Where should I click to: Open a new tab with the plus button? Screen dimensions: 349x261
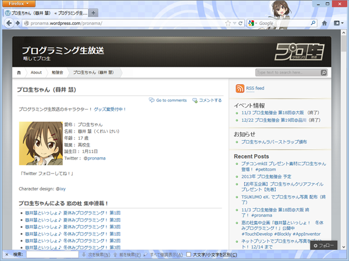tap(93, 13)
